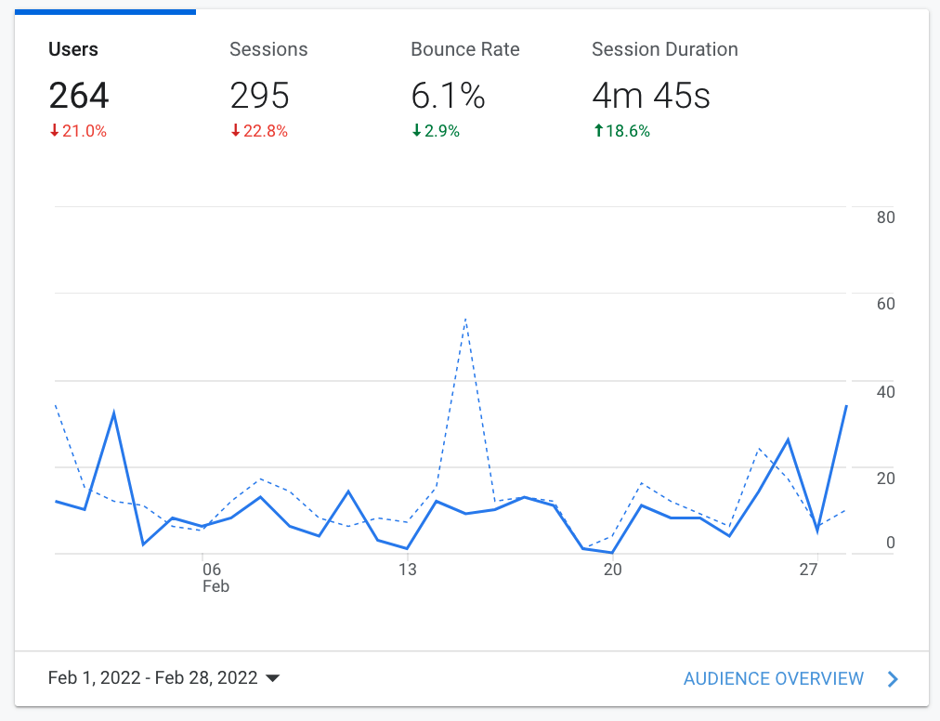940x721 pixels.
Task: Click the Feb 1 - Feb 28 date range
Action: (x=152, y=678)
